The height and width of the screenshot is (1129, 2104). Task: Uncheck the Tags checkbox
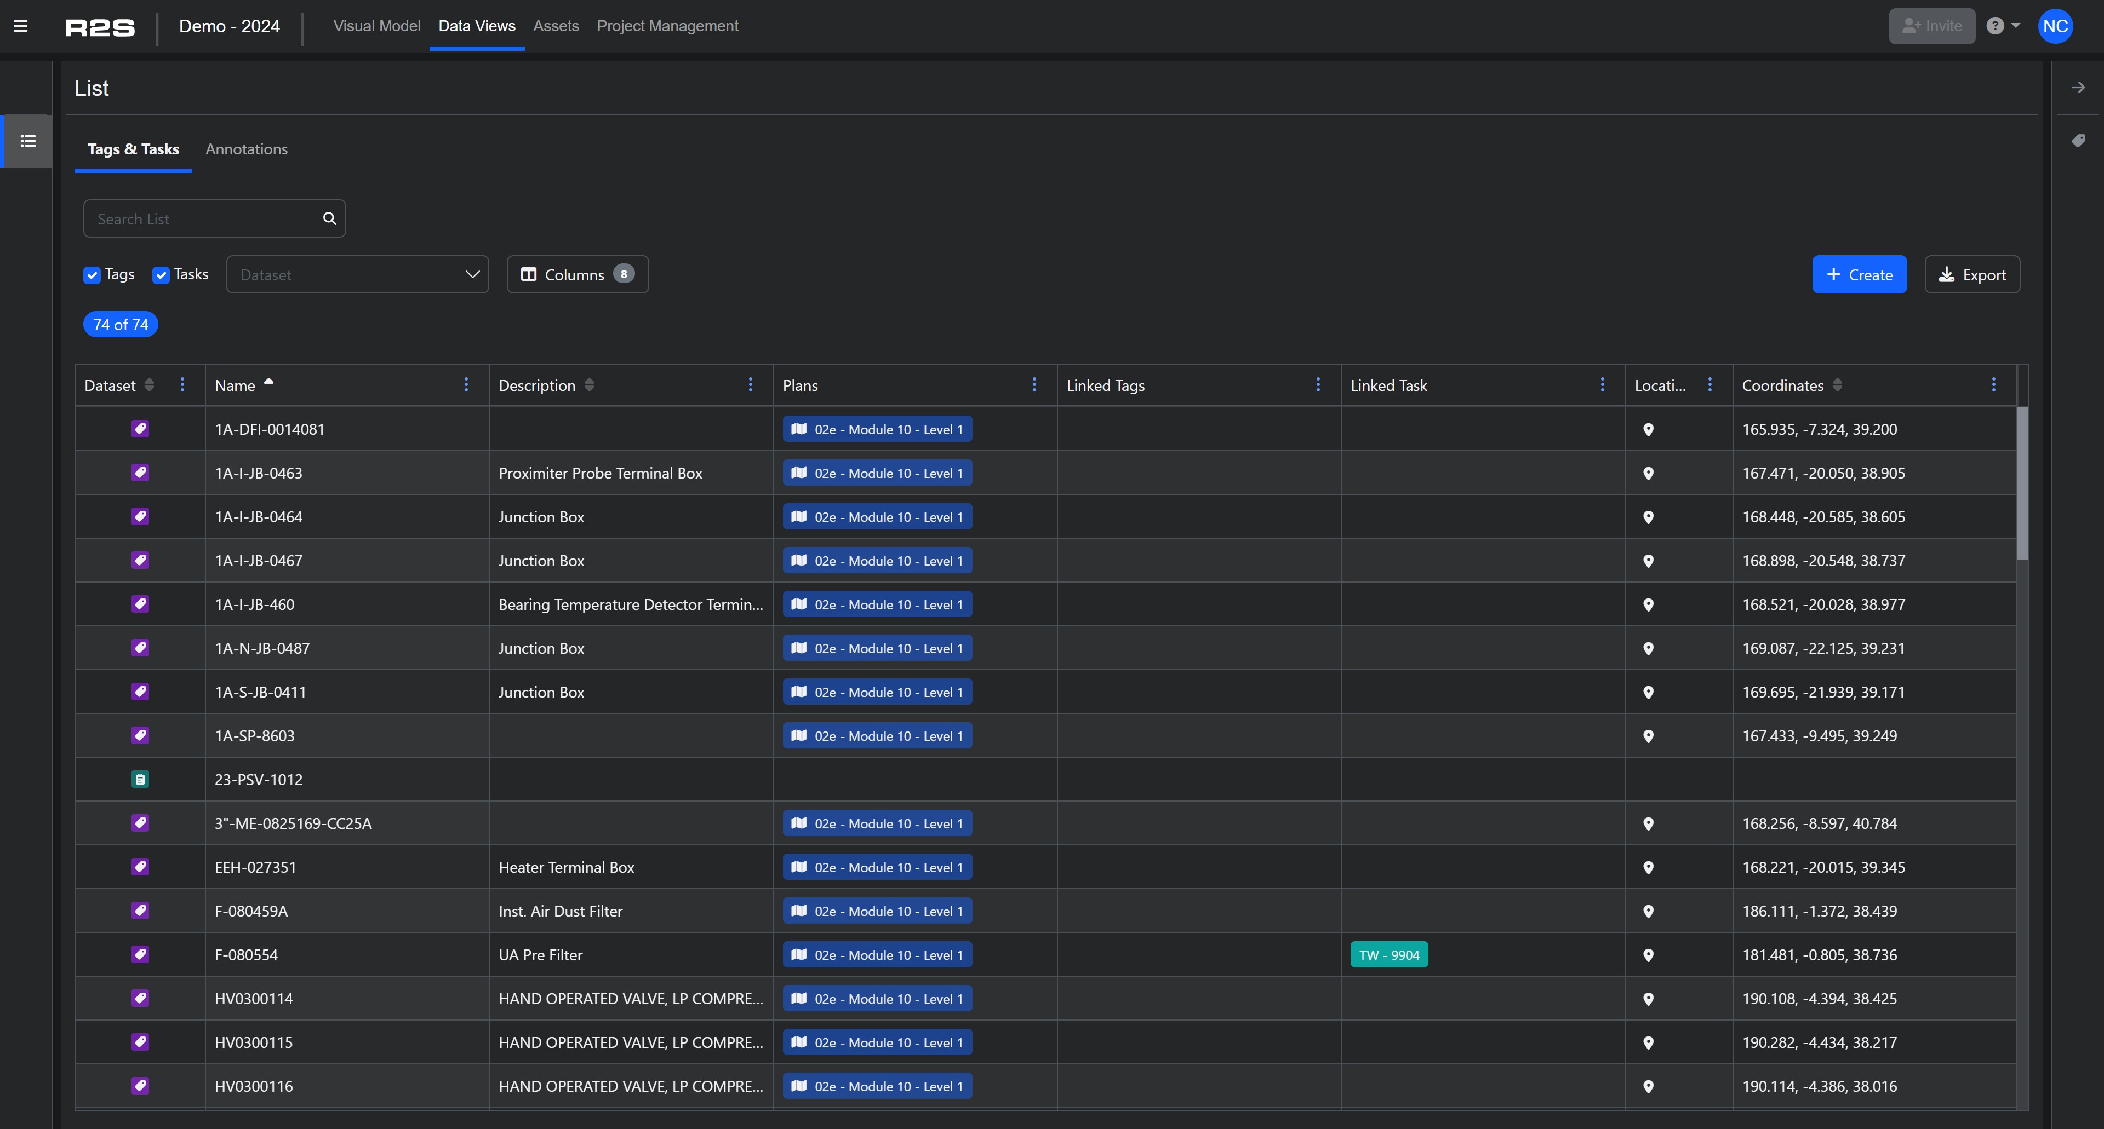coord(92,275)
